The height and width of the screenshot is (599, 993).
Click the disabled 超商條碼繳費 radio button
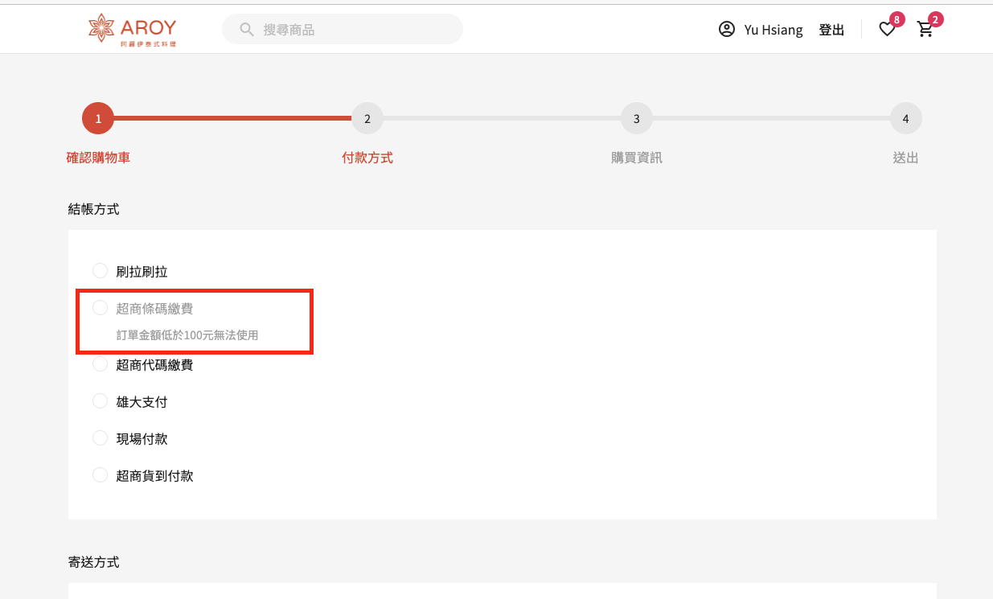click(101, 308)
